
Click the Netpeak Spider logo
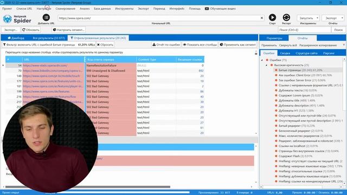[x=17, y=19]
